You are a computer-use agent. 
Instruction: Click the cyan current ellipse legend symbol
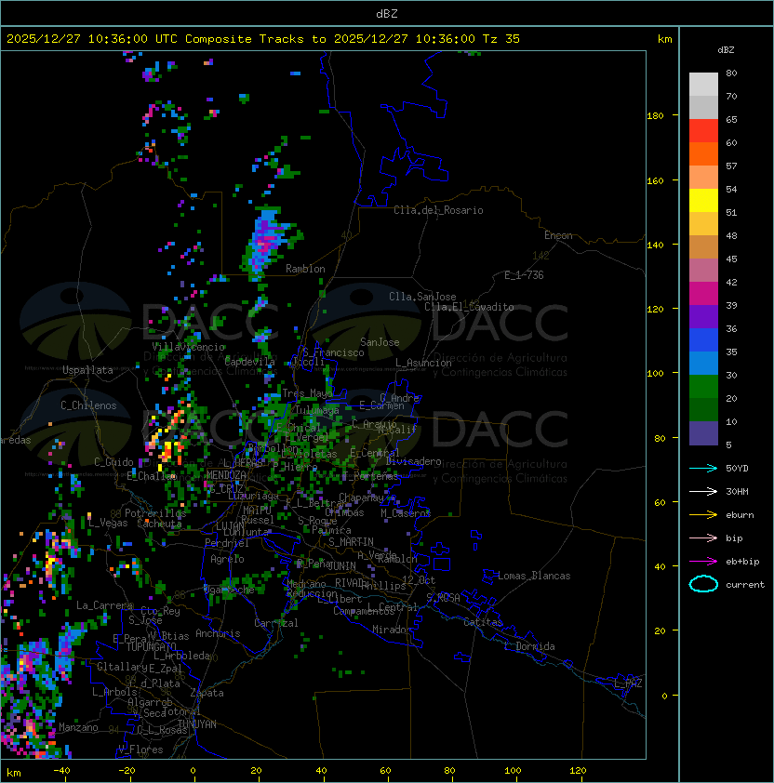pos(703,584)
